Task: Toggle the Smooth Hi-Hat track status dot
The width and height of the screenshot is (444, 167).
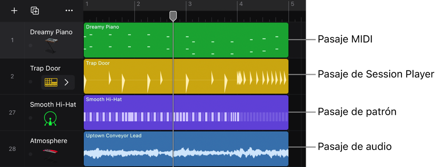Action: click(30, 118)
